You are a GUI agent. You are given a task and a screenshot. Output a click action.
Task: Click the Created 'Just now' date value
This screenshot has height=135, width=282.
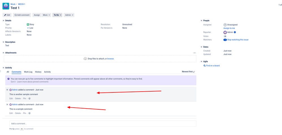click(x=227, y=51)
